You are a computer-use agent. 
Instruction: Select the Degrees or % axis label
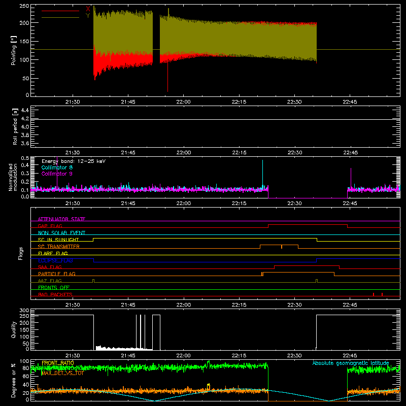tap(14, 380)
